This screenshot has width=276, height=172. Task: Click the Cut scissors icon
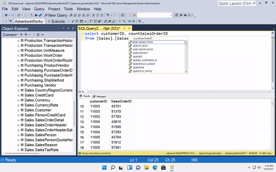(x=93, y=15)
